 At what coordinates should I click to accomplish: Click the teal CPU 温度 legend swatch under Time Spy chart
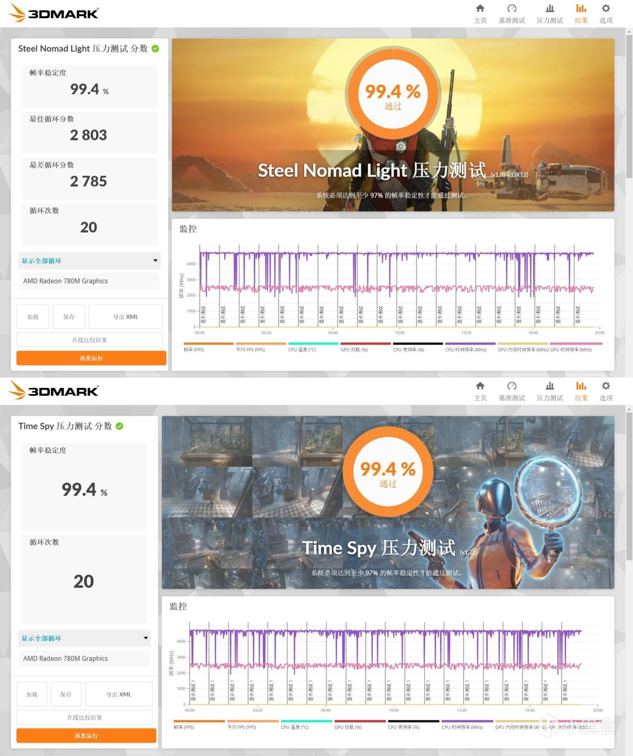pos(307,721)
